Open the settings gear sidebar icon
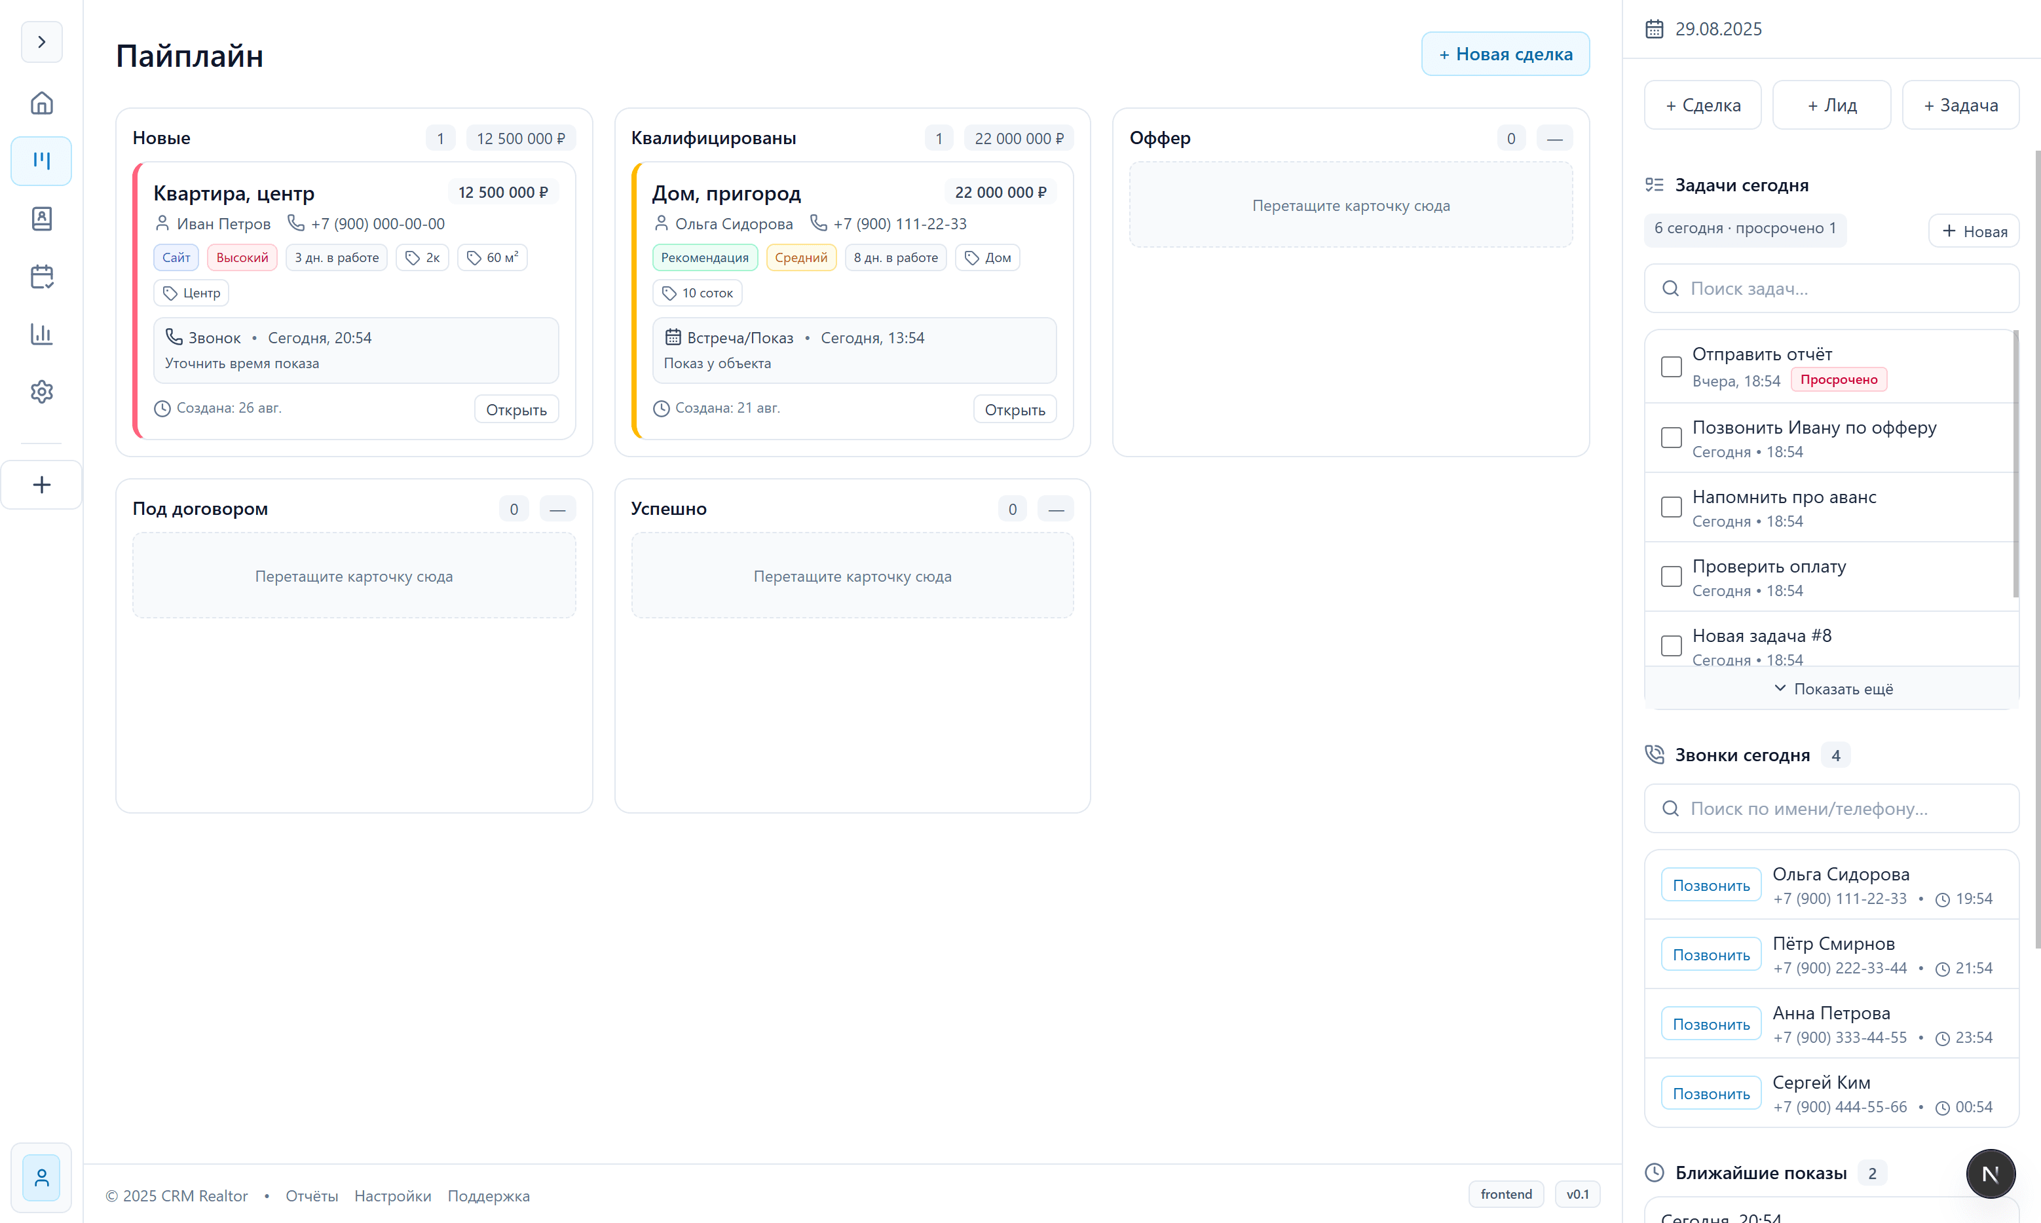 pyautogui.click(x=41, y=392)
